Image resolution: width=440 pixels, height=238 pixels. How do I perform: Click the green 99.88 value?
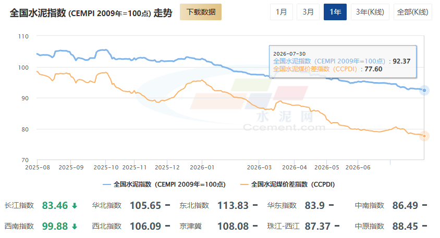tap(55, 226)
